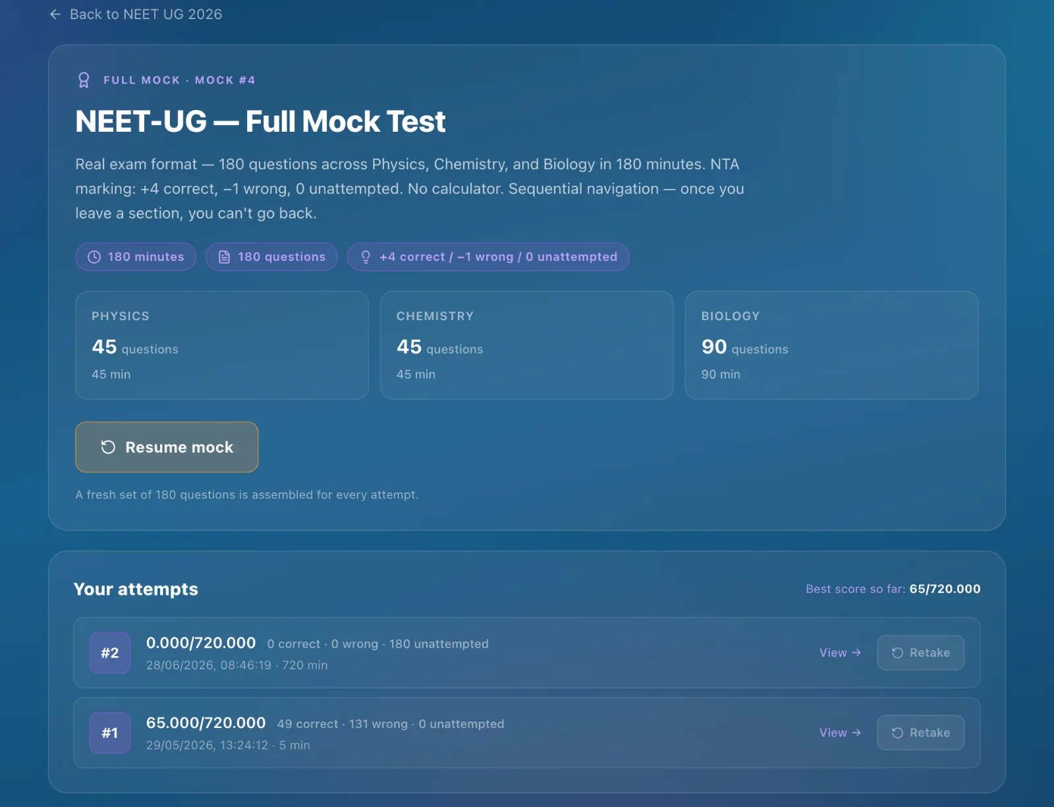Click 'A fresh set of 180 questions' note

247,495
